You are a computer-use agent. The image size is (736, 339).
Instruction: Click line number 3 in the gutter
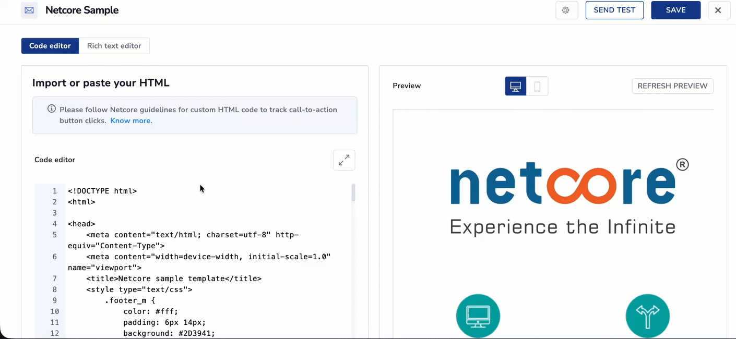point(54,213)
